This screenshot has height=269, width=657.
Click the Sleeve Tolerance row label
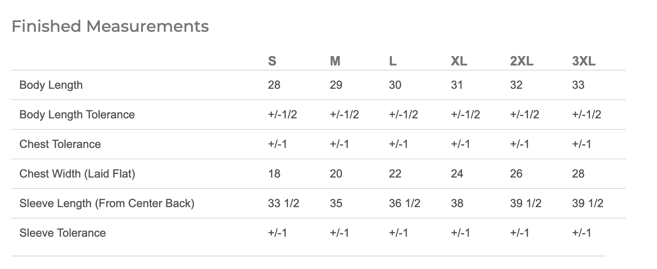62,233
